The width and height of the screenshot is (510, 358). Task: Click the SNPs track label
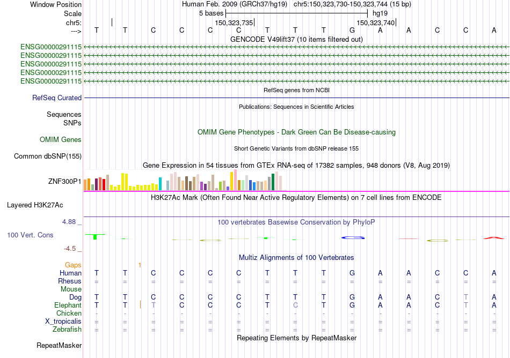(72, 123)
